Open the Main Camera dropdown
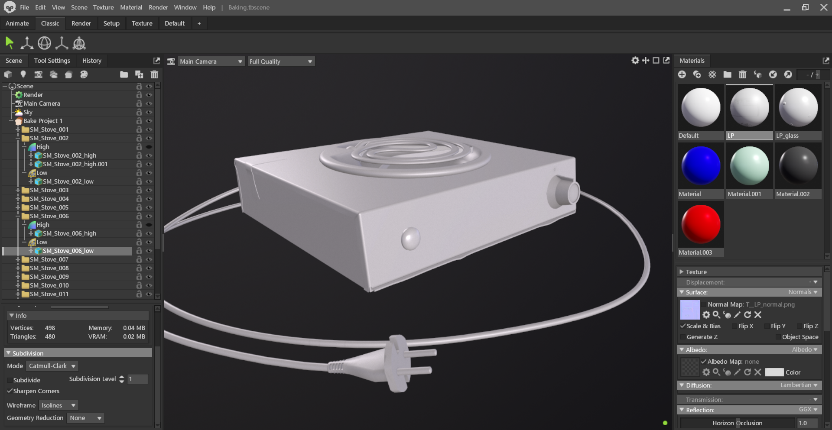The image size is (832, 430). tap(211, 61)
